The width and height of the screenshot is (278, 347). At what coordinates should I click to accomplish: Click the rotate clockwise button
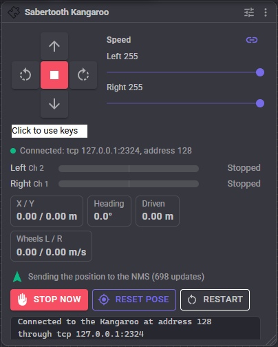[x=83, y=75]
